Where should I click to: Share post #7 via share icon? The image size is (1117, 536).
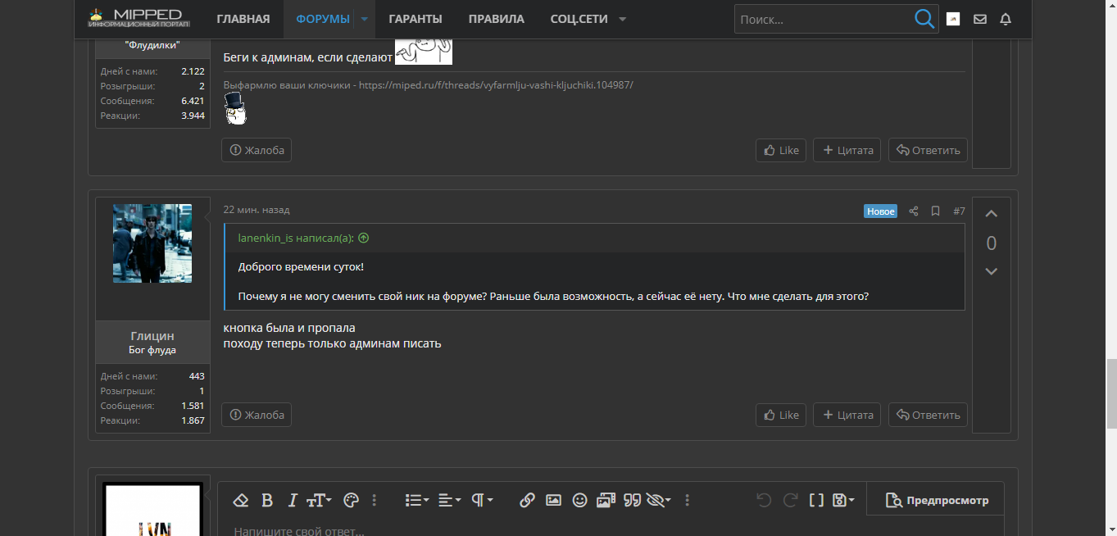coord(914,211)
